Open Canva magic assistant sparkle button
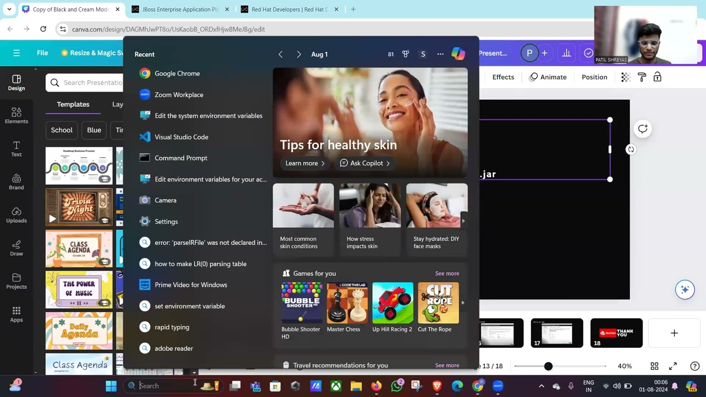Viewport: 706px width, 397px height. click(x=685, y=289)
